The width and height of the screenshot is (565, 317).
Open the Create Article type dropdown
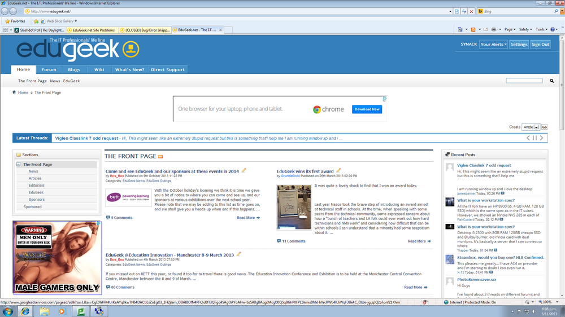pyautogui.click(x=536, y=127)
